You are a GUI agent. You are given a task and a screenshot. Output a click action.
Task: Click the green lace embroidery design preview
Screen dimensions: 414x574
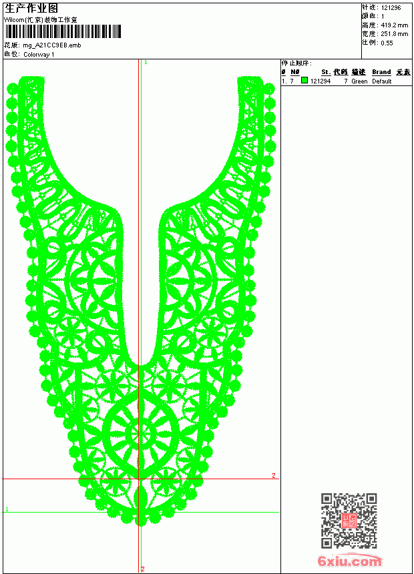coord(141,301)
